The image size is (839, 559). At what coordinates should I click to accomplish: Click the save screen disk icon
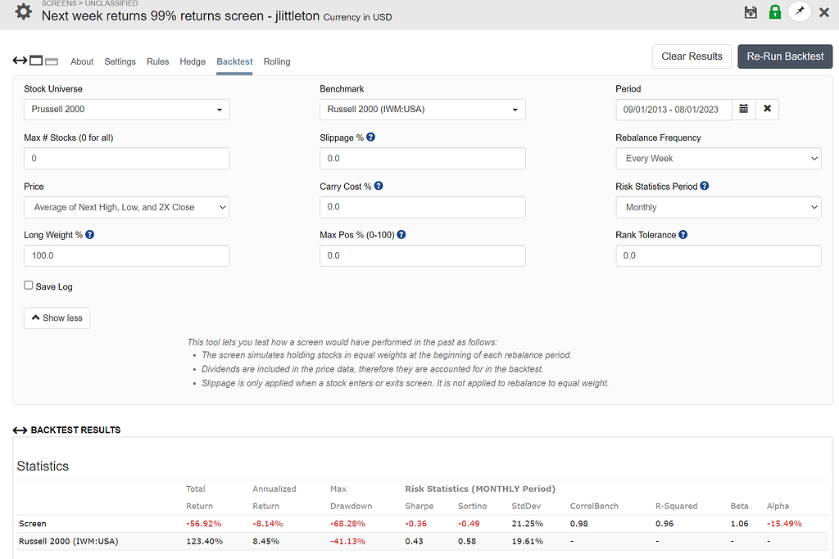(751, 12)
